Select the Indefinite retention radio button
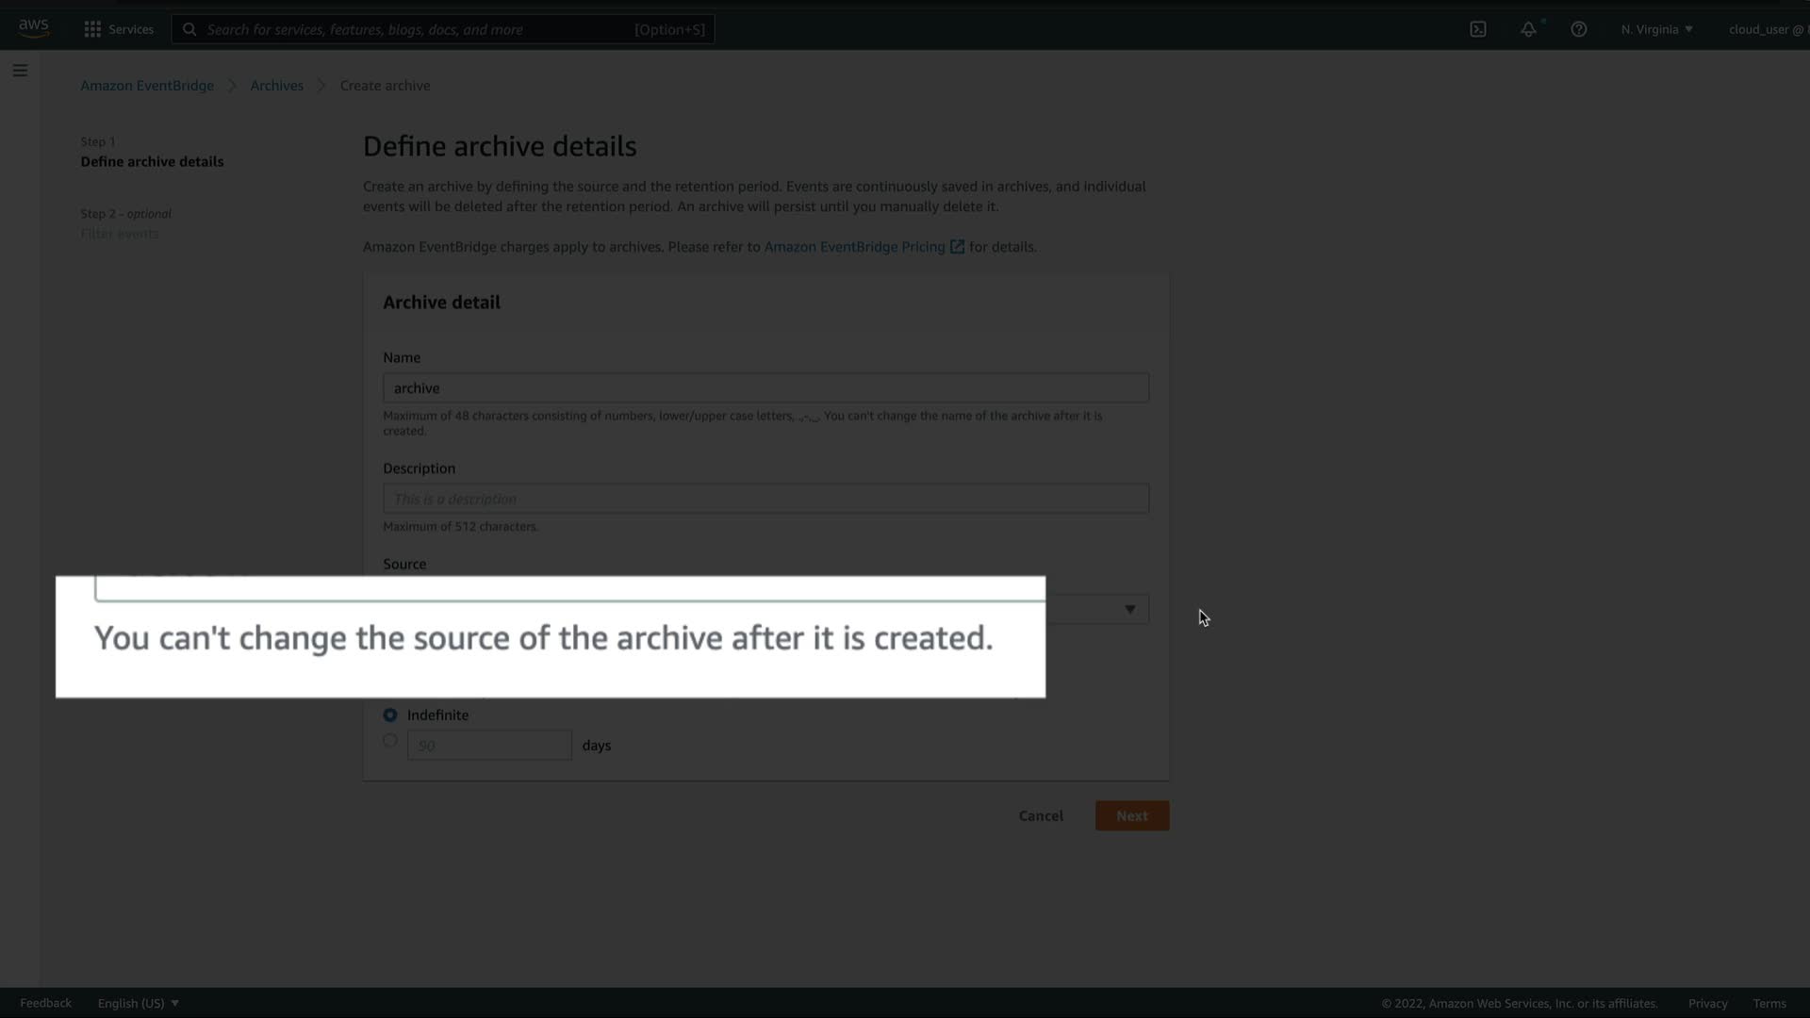The height and width of the screenshot is (1018, 1810). 389,715
